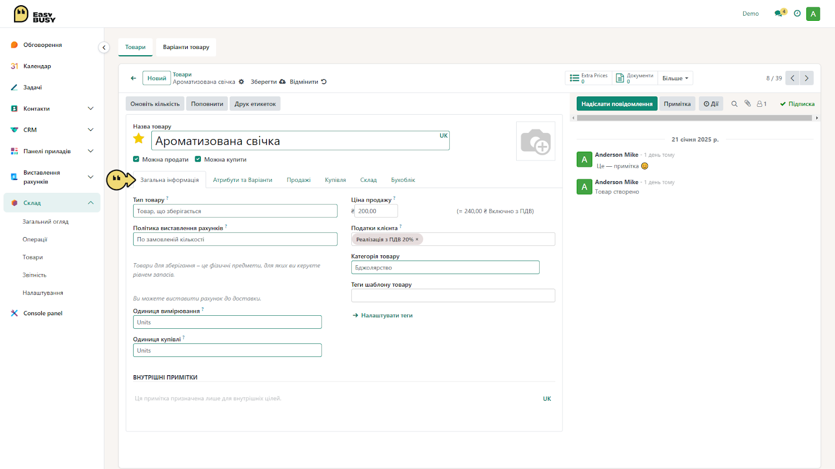Open the conversations chat icon in header
This screenshot has height=469, width=835.
(780, 14)
